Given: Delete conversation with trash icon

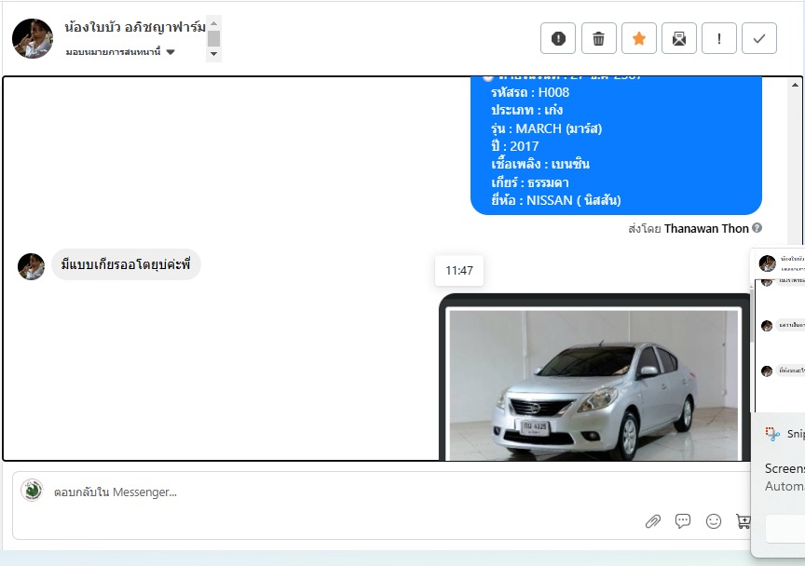Looking at the screenshot, I should coord(598,38).
